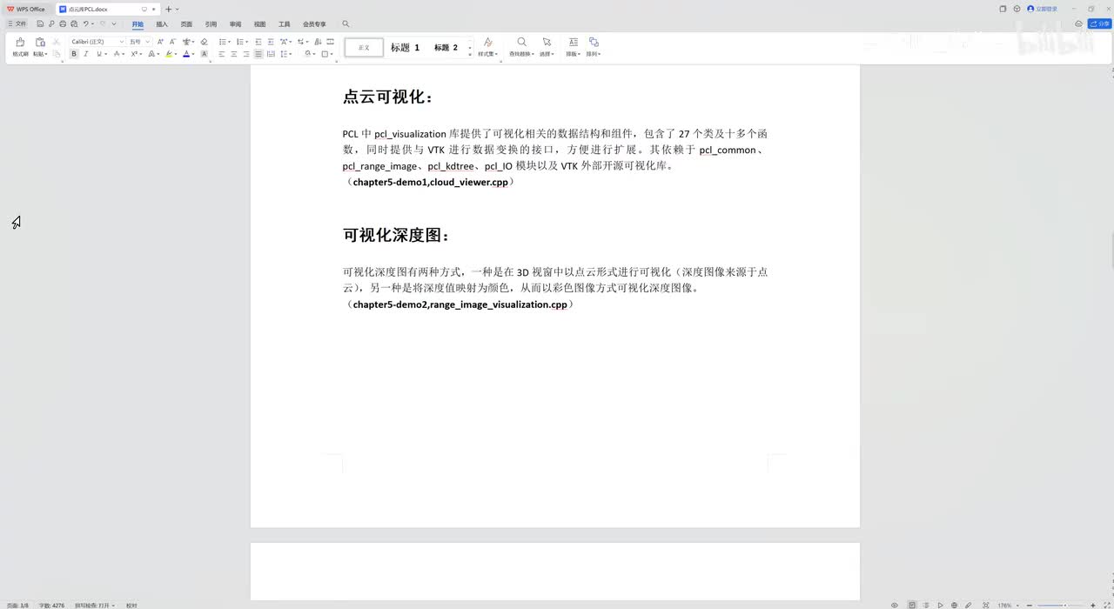Click the font color A button

coord(186,54)
